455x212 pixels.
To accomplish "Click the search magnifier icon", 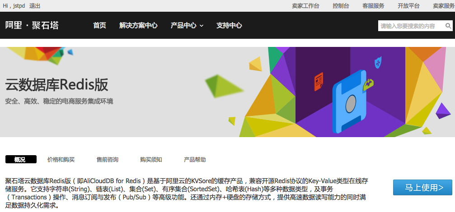I will 448,26.
